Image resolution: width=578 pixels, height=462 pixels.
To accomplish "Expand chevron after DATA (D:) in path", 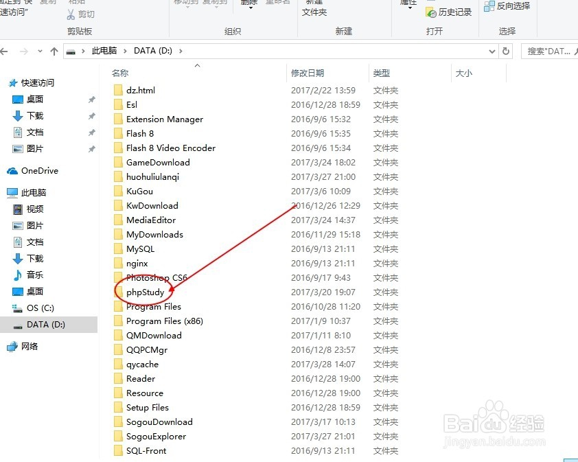I will [181, 51].
